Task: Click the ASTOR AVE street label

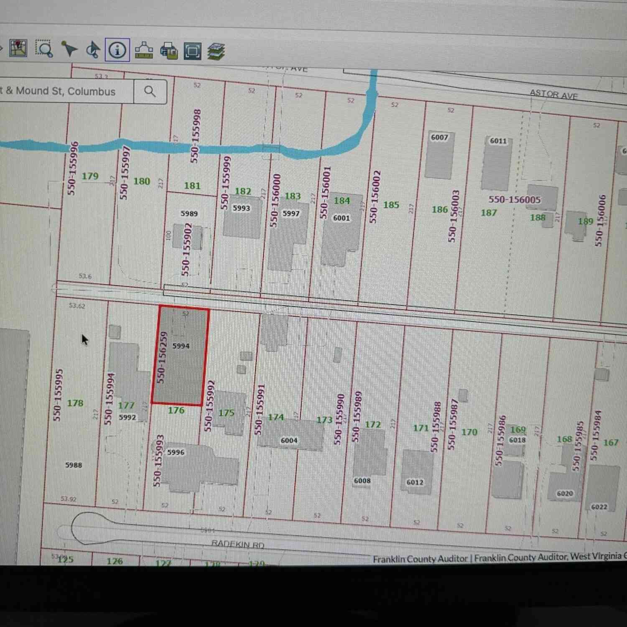Action: (553, 94)
